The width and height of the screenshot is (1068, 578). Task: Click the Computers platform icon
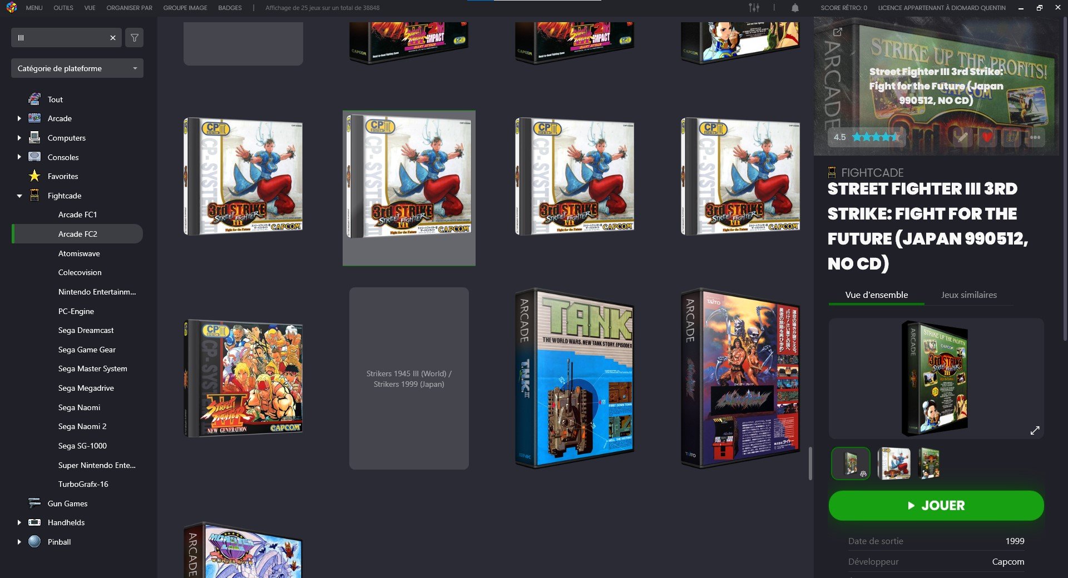click(34, 137)
